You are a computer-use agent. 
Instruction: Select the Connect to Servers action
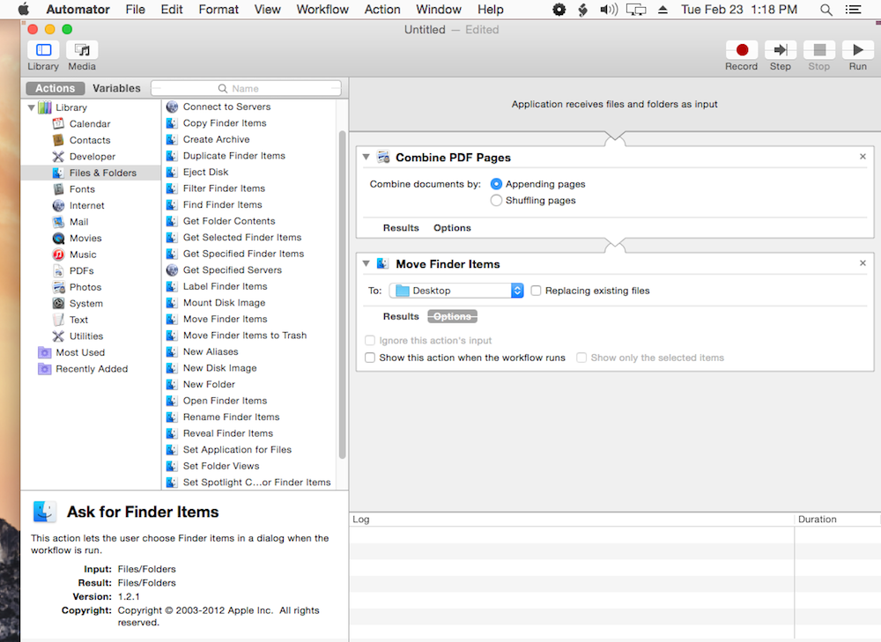coord(226,107)
